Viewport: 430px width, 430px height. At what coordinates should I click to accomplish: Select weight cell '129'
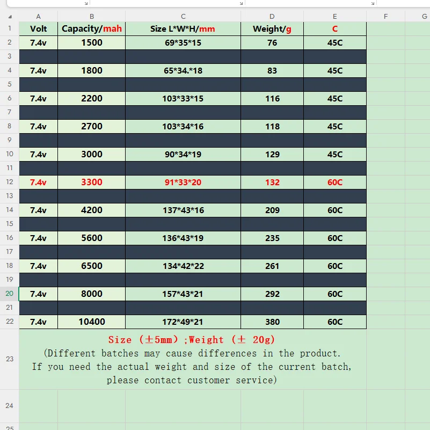coord(272,155)
